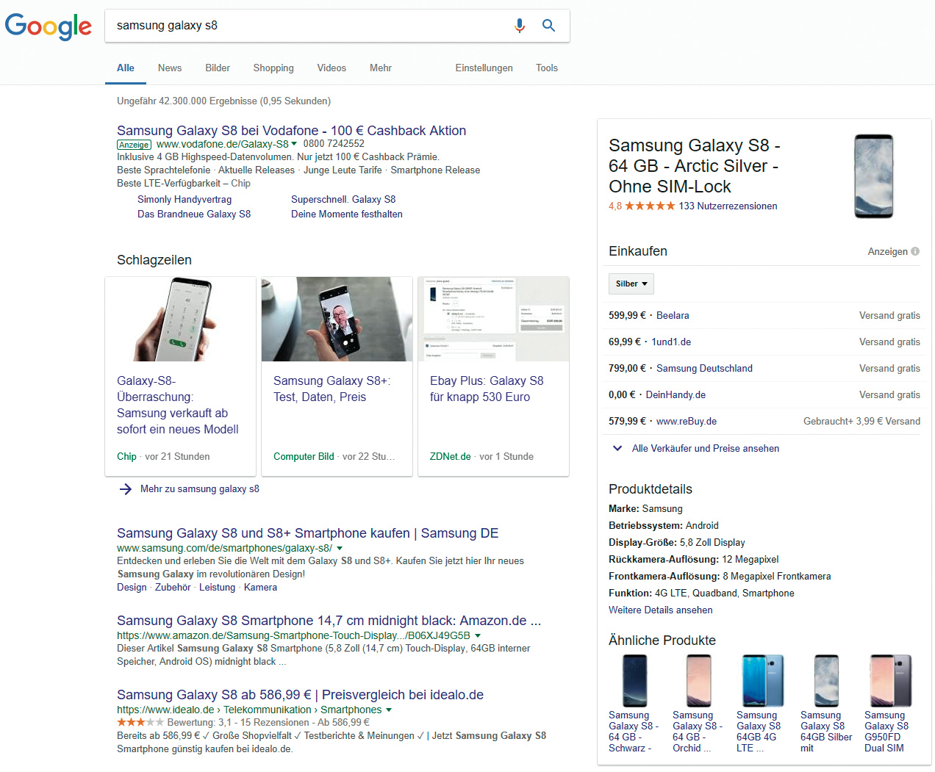Screen dimensions: 935x772
Task: Open Das Brandneue Galaxy S8 sitelink
Action: pos(194,214)
